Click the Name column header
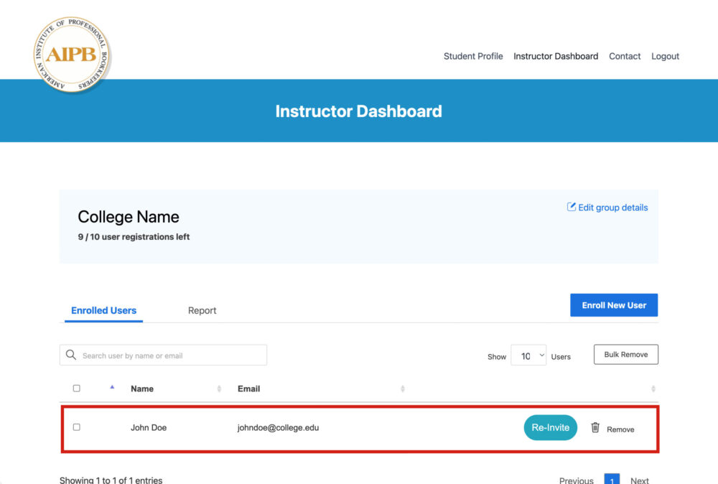 pyautogui.click(x=142, y=388)
